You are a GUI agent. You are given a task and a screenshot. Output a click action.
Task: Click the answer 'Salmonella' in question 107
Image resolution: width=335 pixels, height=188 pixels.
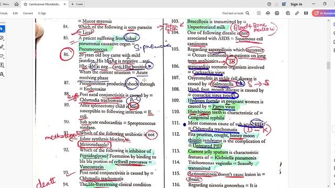pyautogui.click(x=222, y=84)
